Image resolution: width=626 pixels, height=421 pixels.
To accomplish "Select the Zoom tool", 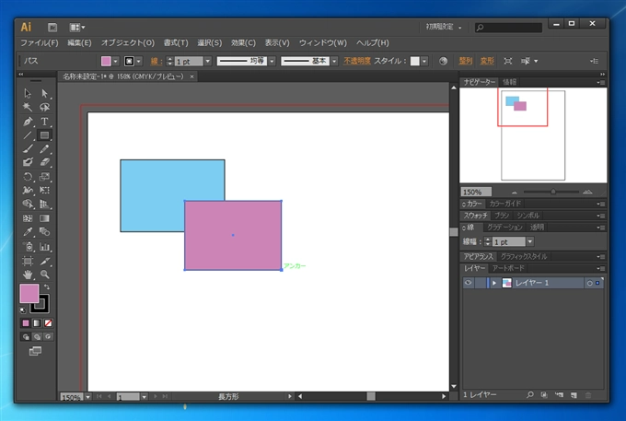I will click(44, 275).
